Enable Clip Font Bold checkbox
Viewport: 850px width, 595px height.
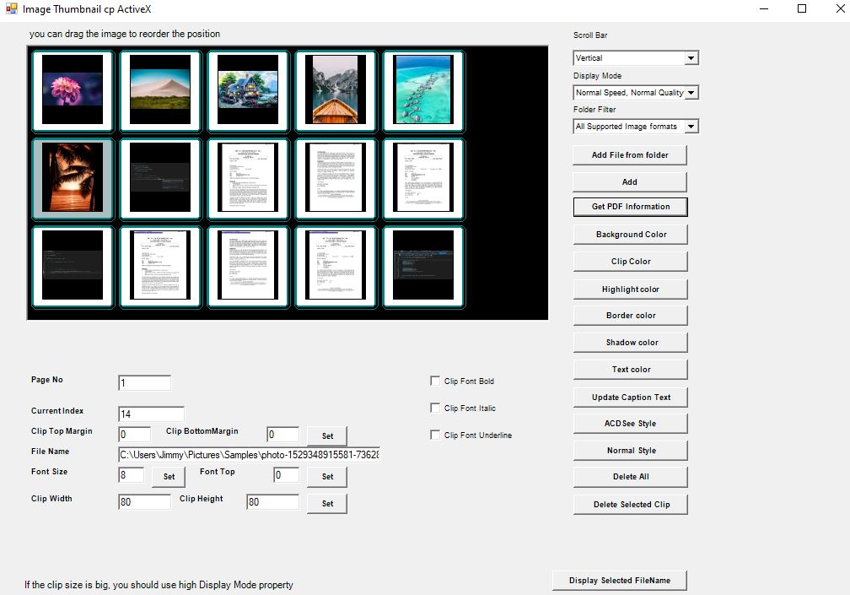pyautogui.click(x=436, y=381)
